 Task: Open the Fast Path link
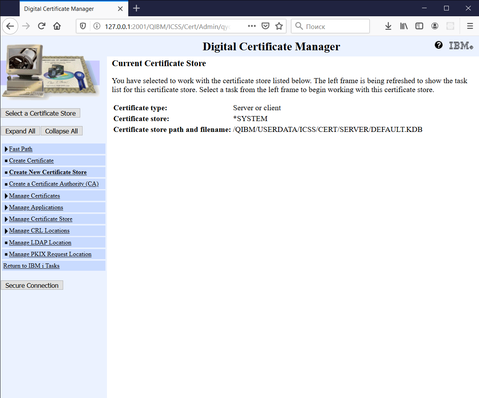(21, 149)
